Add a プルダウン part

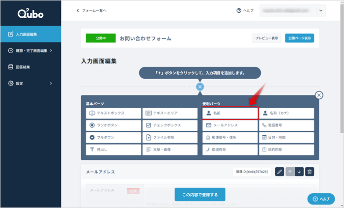point(114,138)
